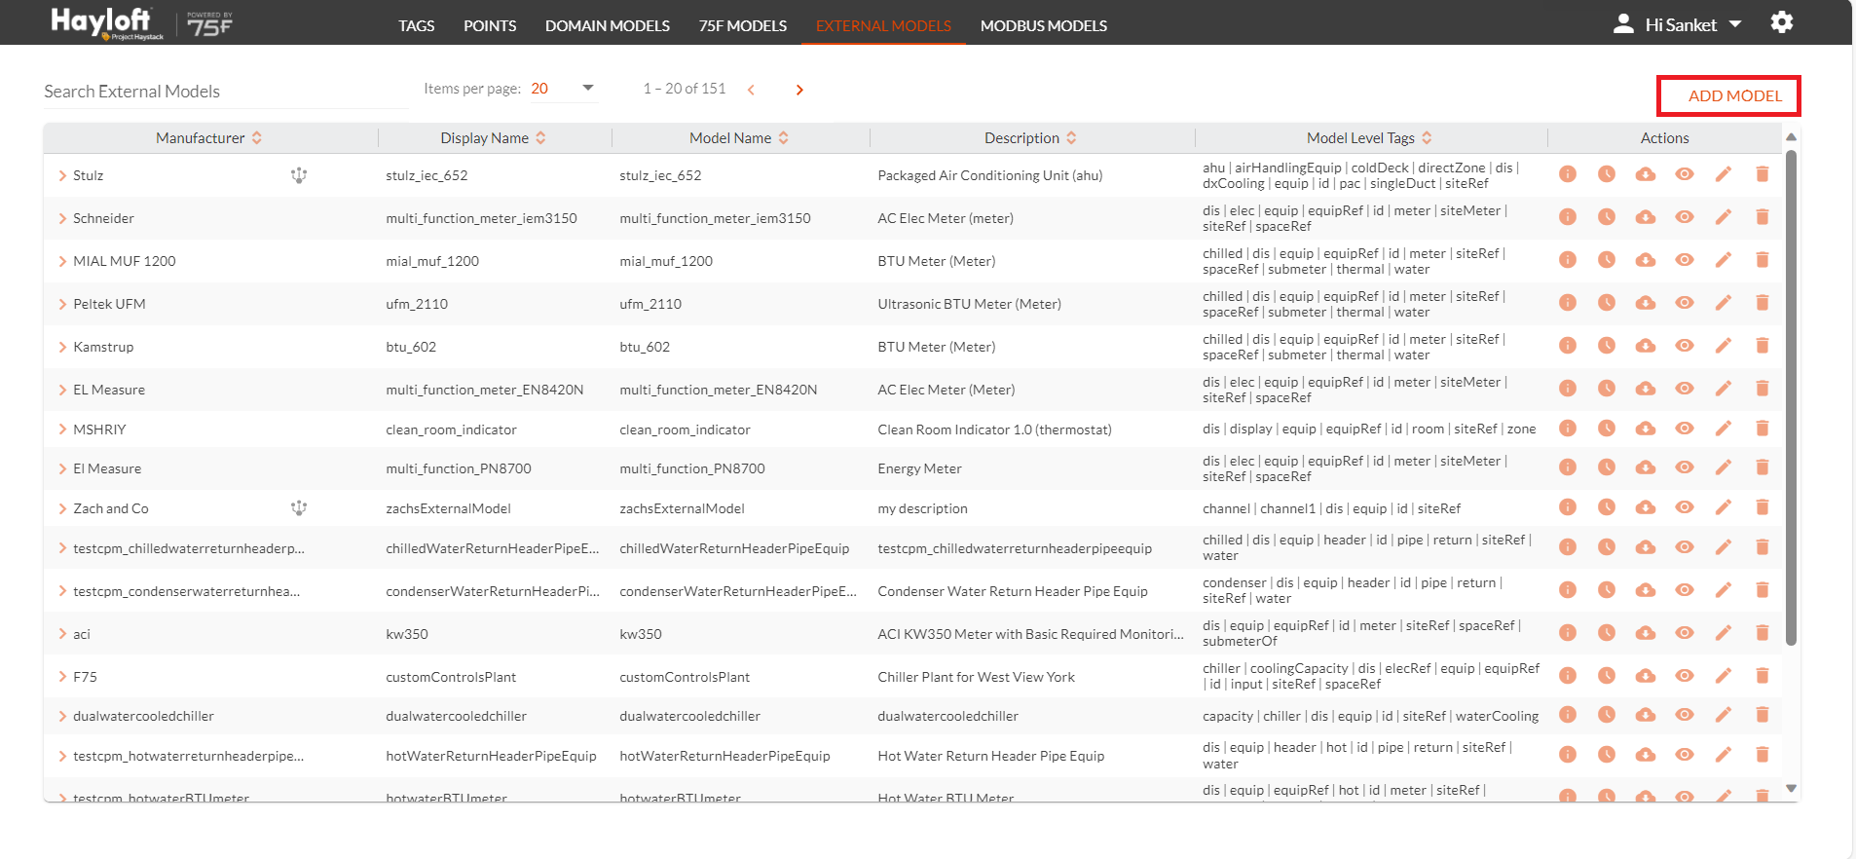Download cloud icon for EI Measure row
Image resolution: width=1856 pixels, height=859 pixels.
click(x=1646, y=468)
